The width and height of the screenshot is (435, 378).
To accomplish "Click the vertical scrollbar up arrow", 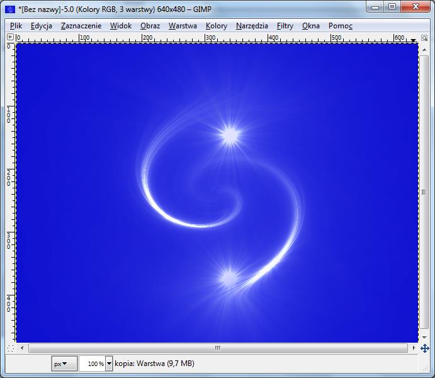I will click(424, 50).
